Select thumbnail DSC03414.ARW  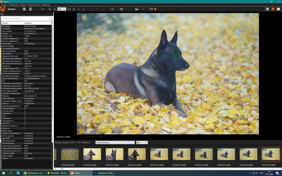(x=204, y=154)
